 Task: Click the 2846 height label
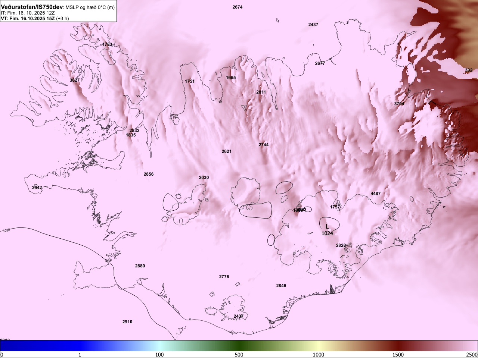pyautogui.click(x=281, y=286)
